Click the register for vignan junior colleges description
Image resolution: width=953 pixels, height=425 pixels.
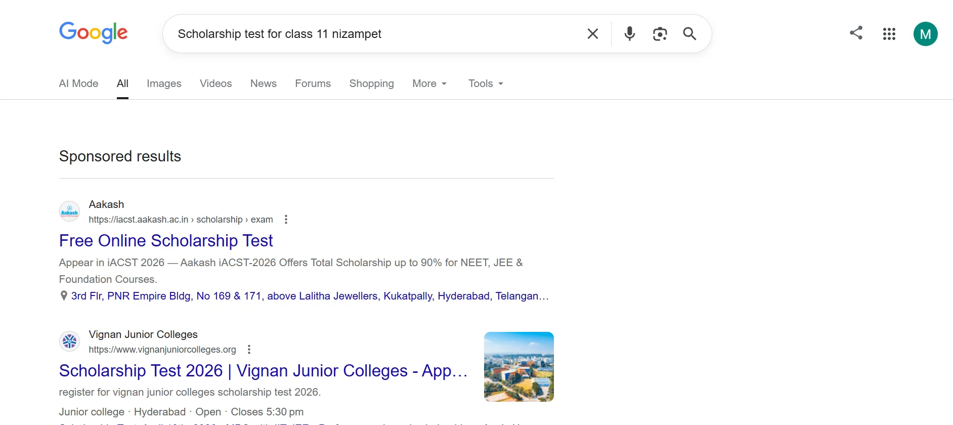coord(190,392)
